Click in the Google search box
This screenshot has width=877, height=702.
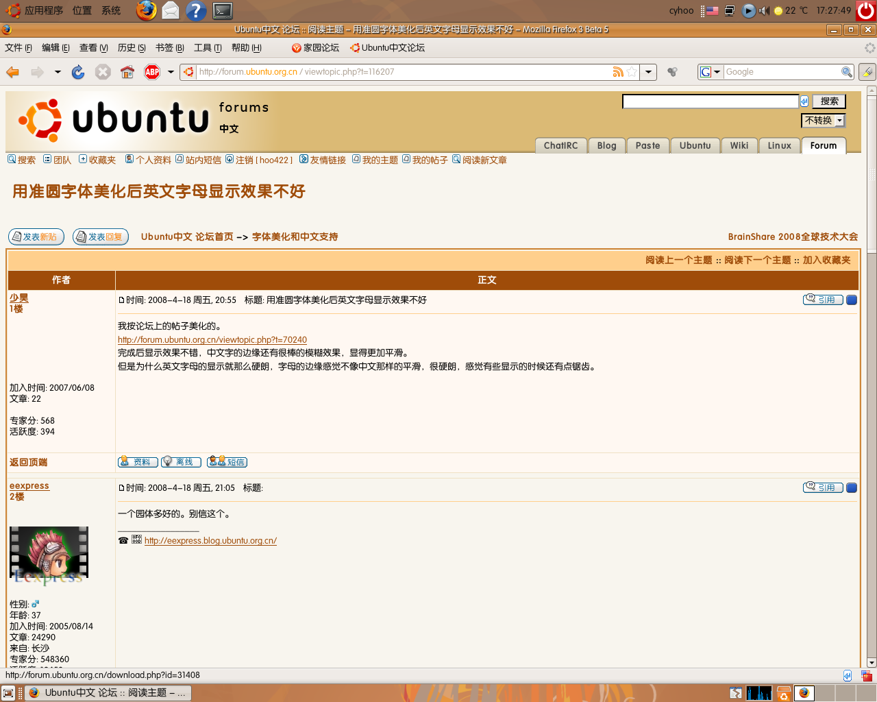click(782, 72)
